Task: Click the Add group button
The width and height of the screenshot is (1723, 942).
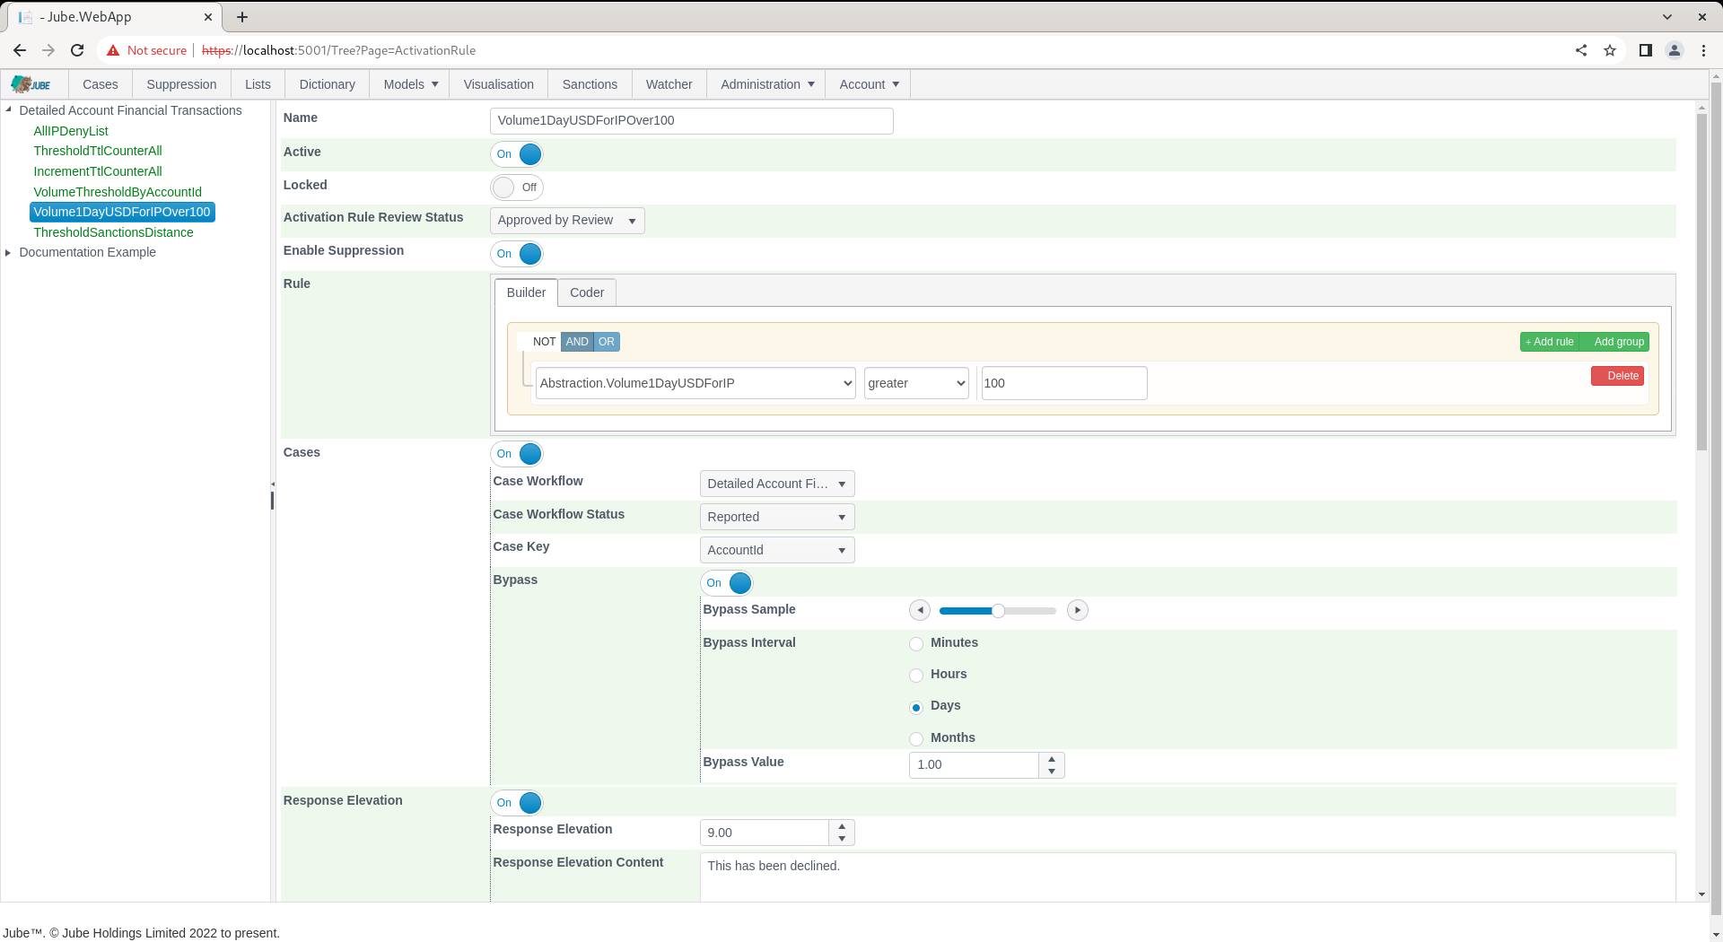Action: point(1615,342)
